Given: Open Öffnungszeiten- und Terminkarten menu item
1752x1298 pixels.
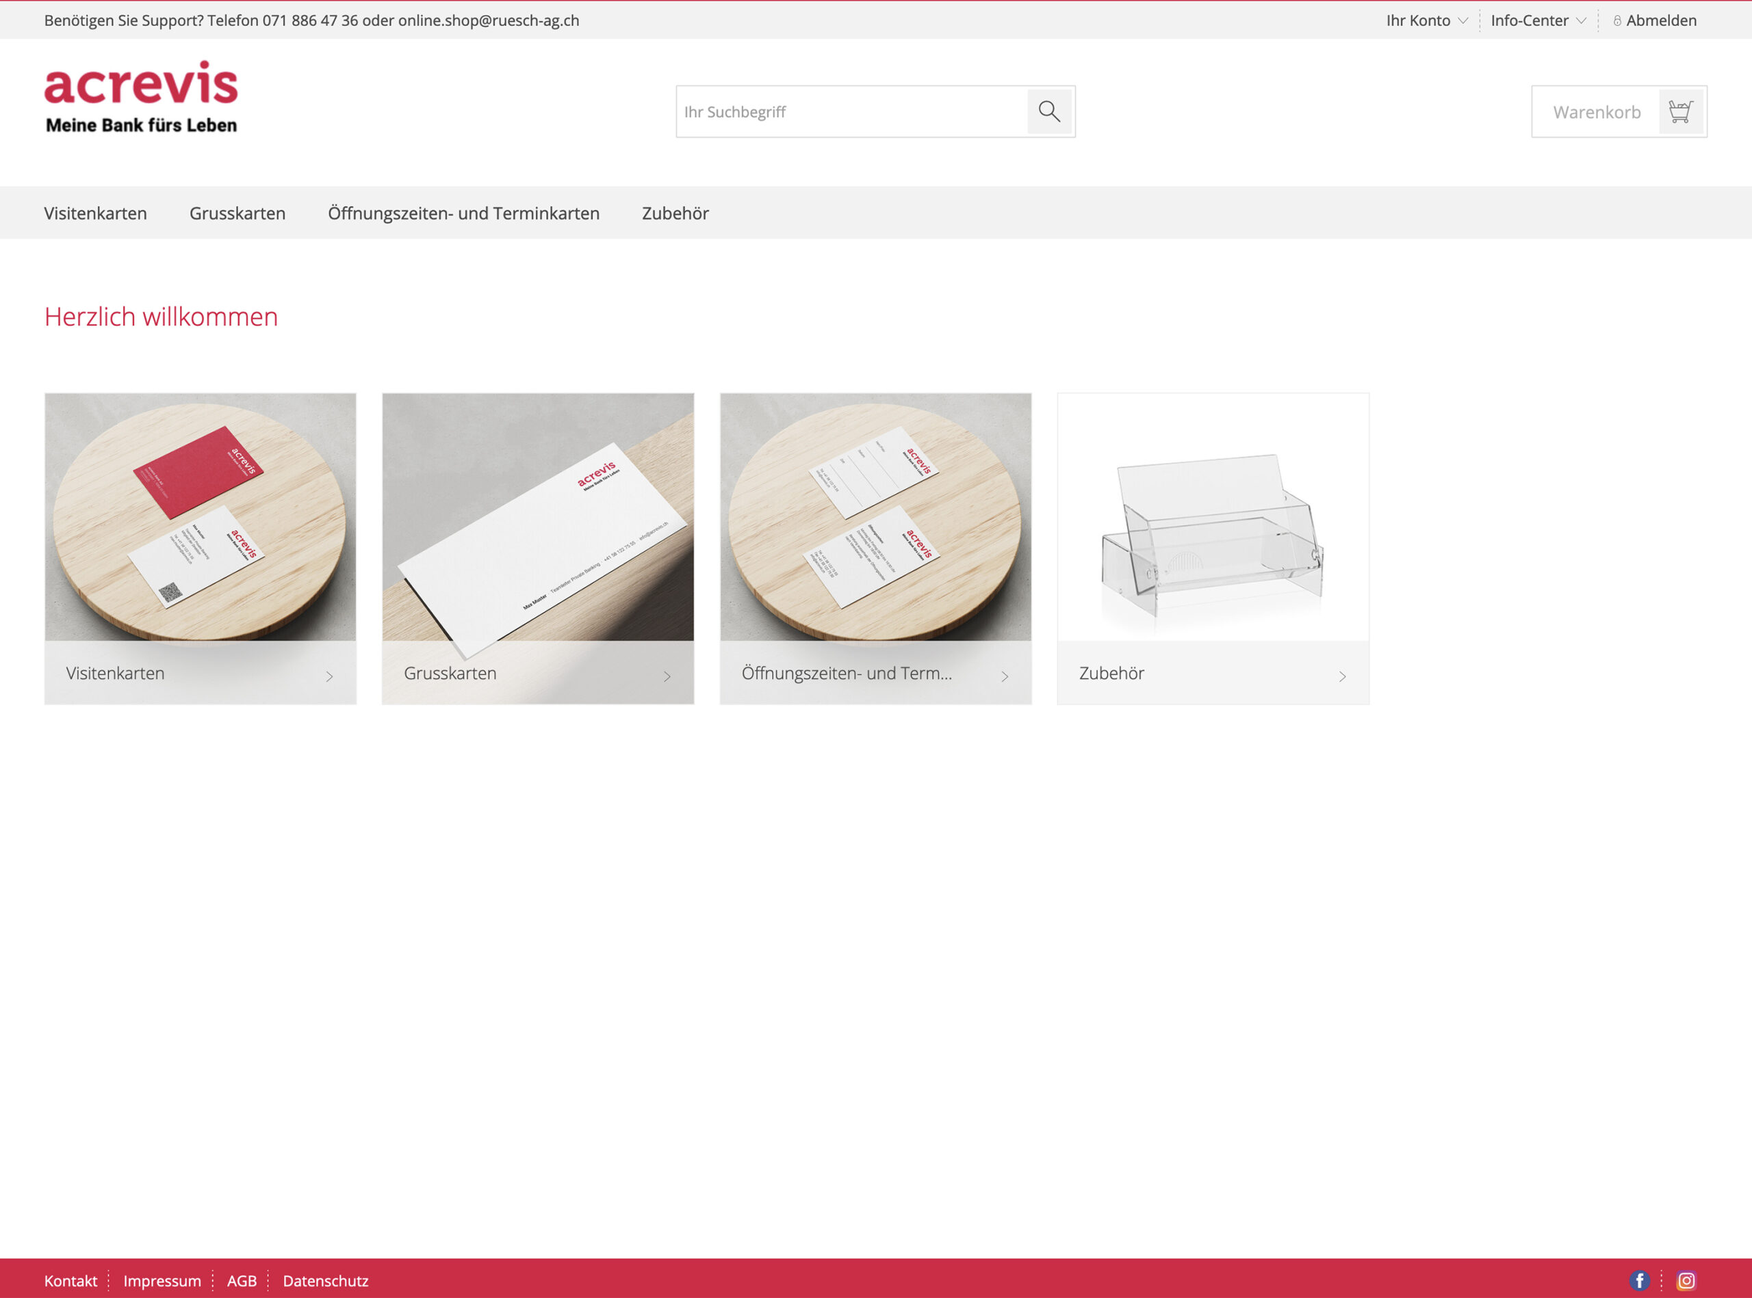Looking at the screenshot, I should (463, 213).
